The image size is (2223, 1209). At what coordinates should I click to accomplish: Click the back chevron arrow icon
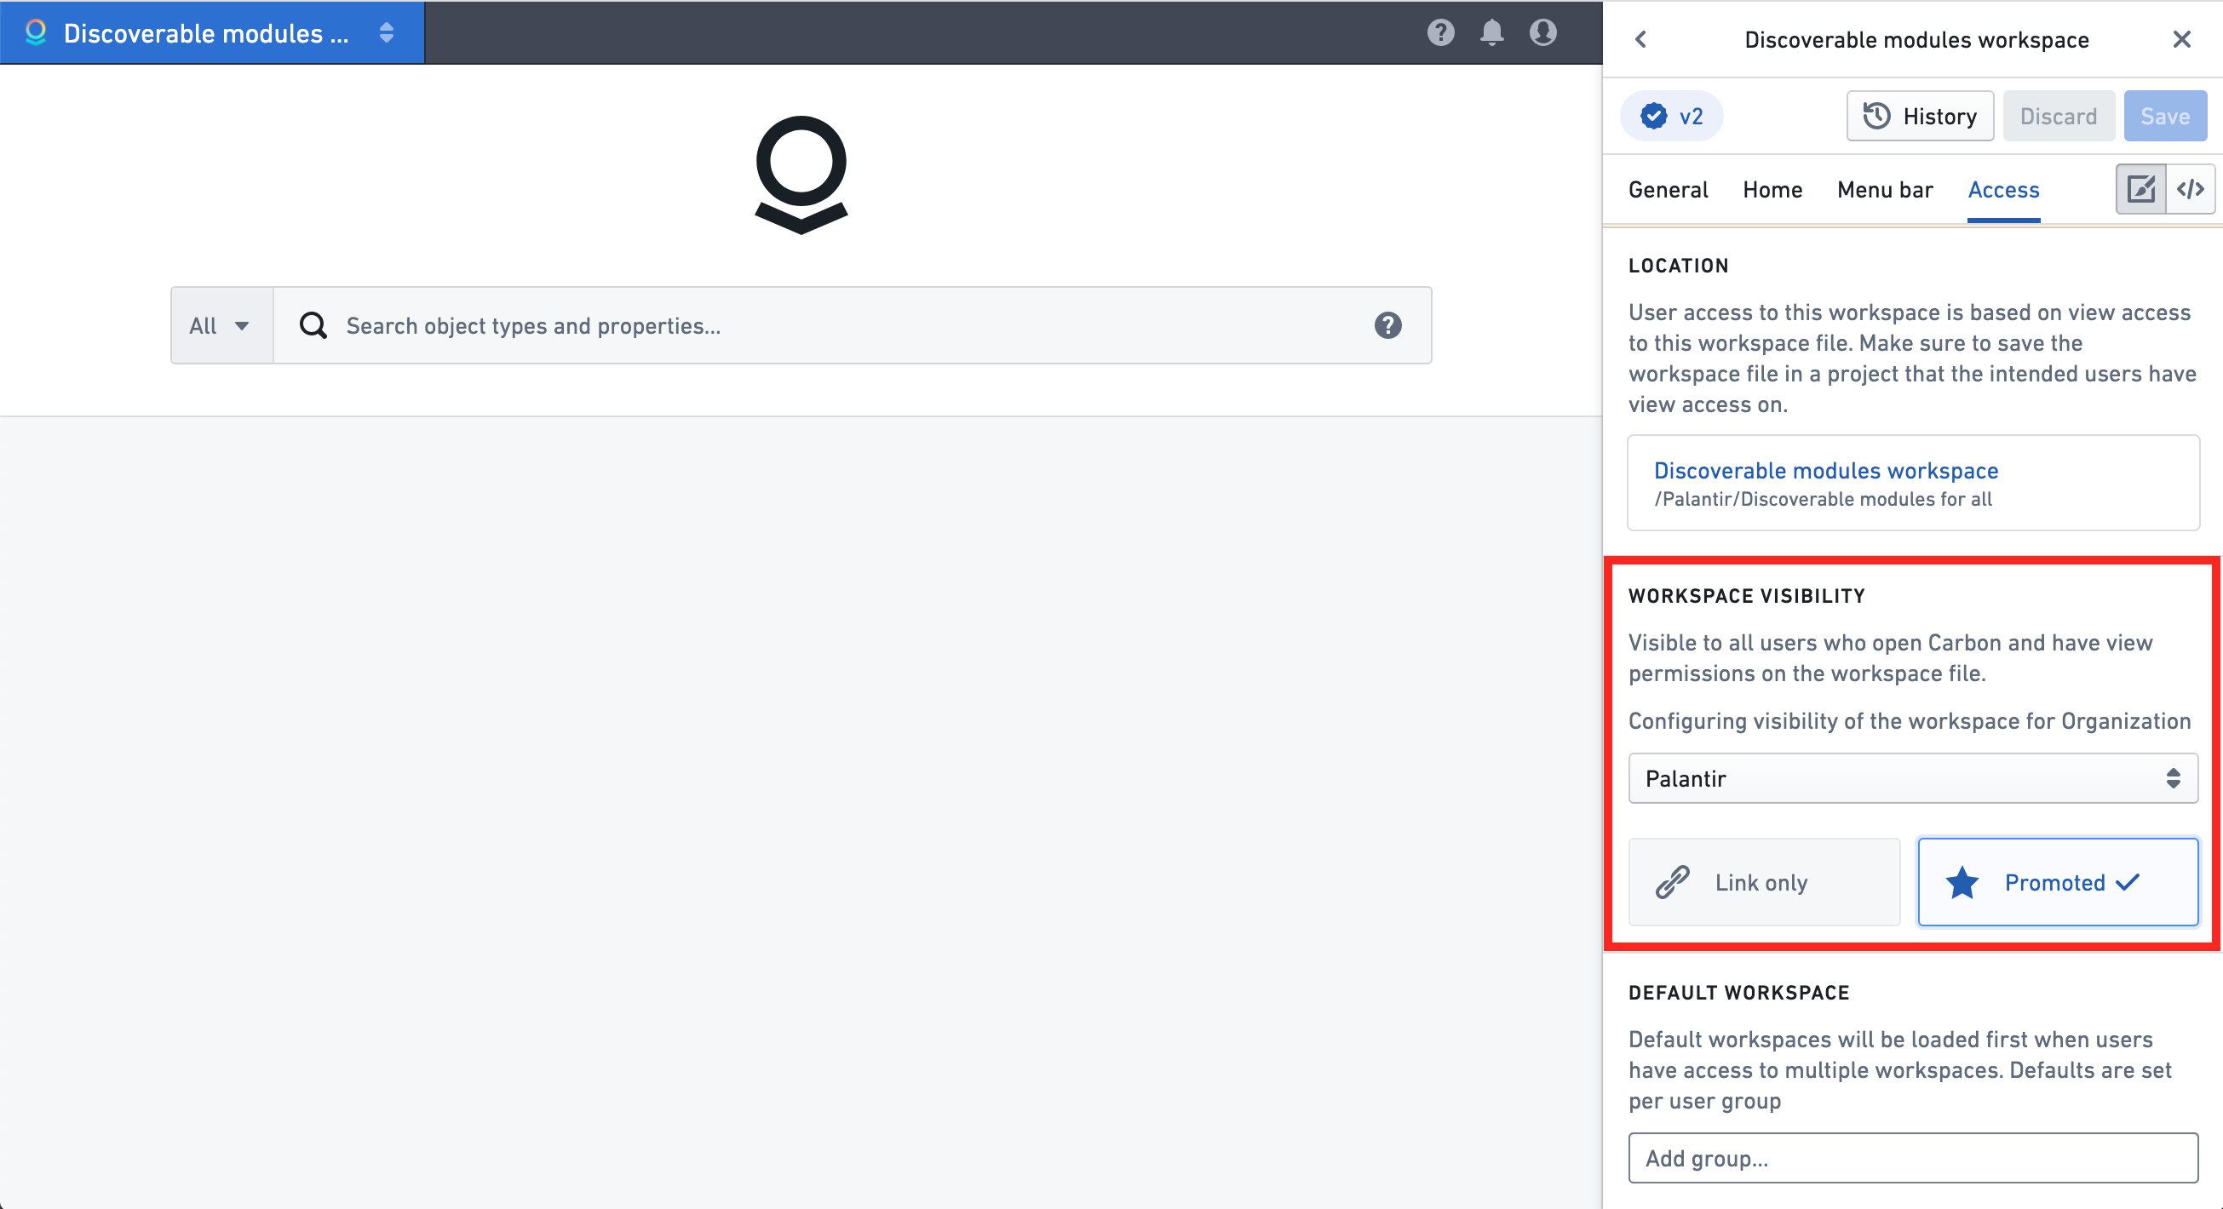pos(1640,37)
